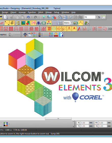Click in the zoom field showing 72
Image resolution: width=112 pixels, height=143 pixels.
coord(90,17)
